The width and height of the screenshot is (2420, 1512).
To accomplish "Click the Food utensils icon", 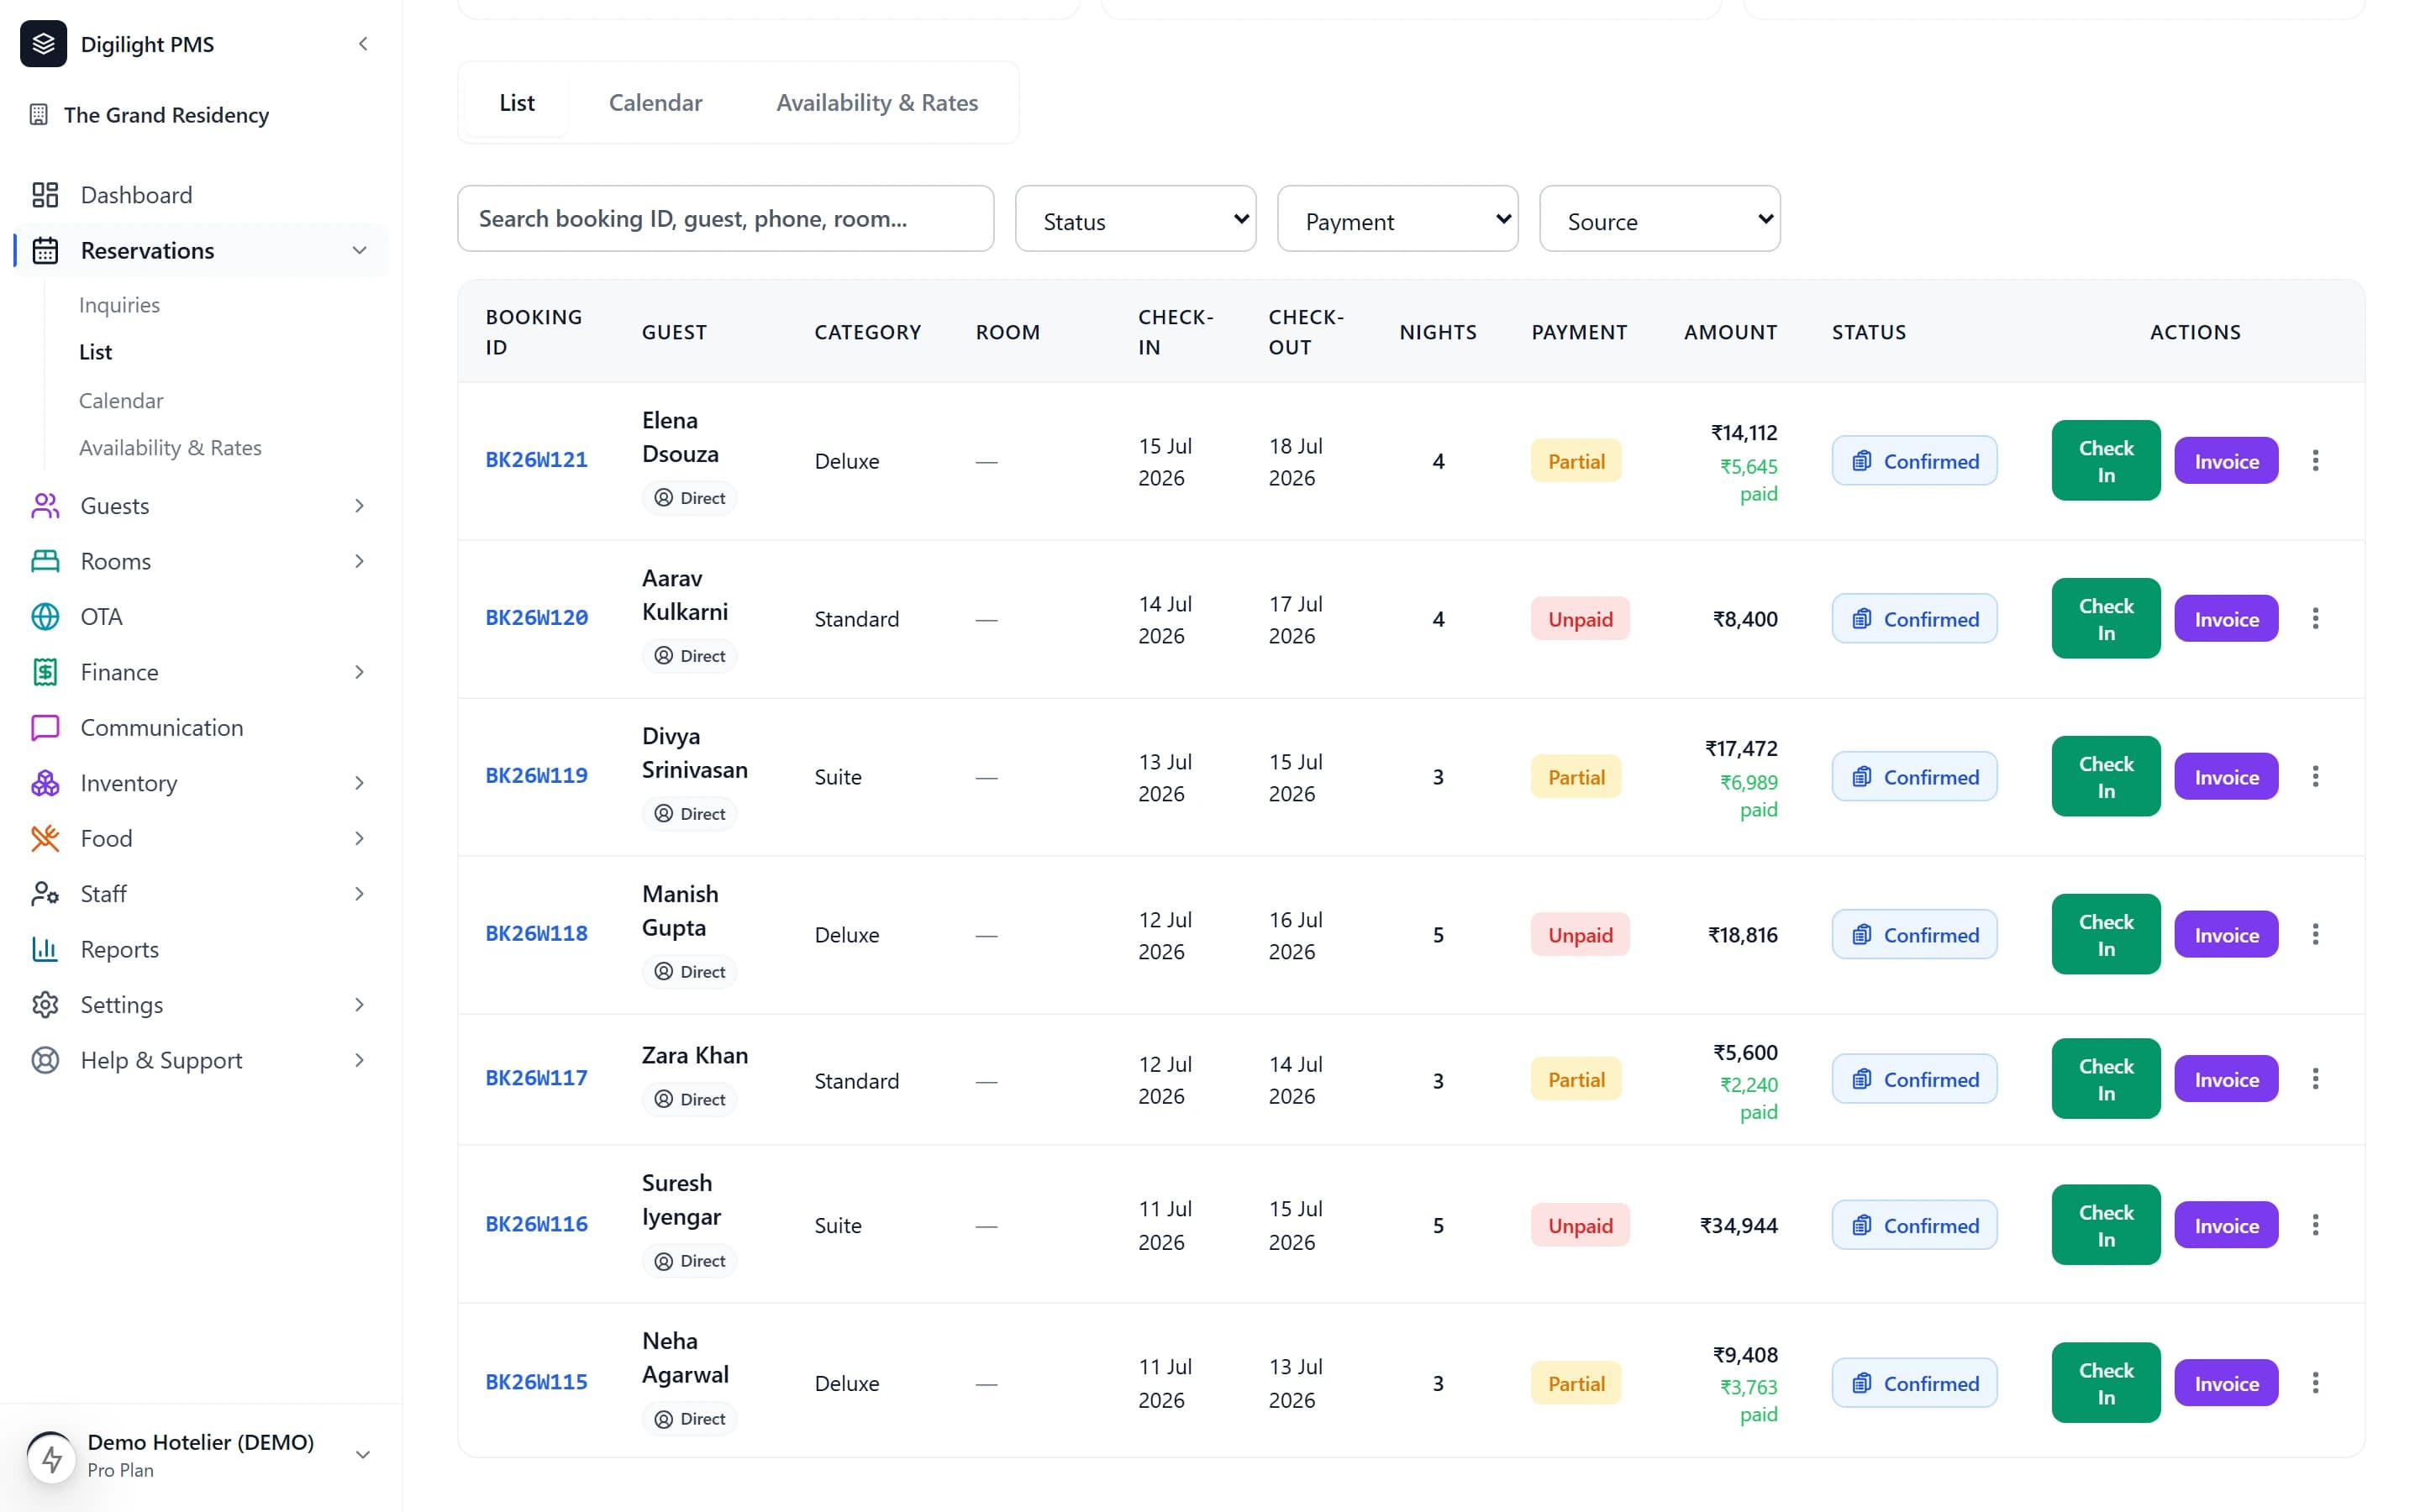I will tap(45, 839).
